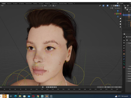
Task: Toggle the camera view icon
Action: (120, 24)
